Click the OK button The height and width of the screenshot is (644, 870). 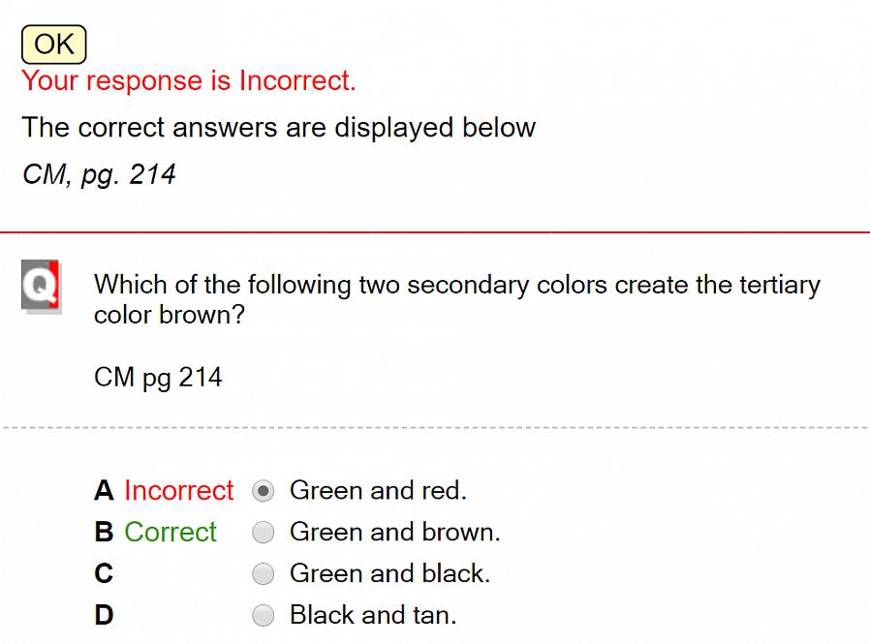point(54,45)
